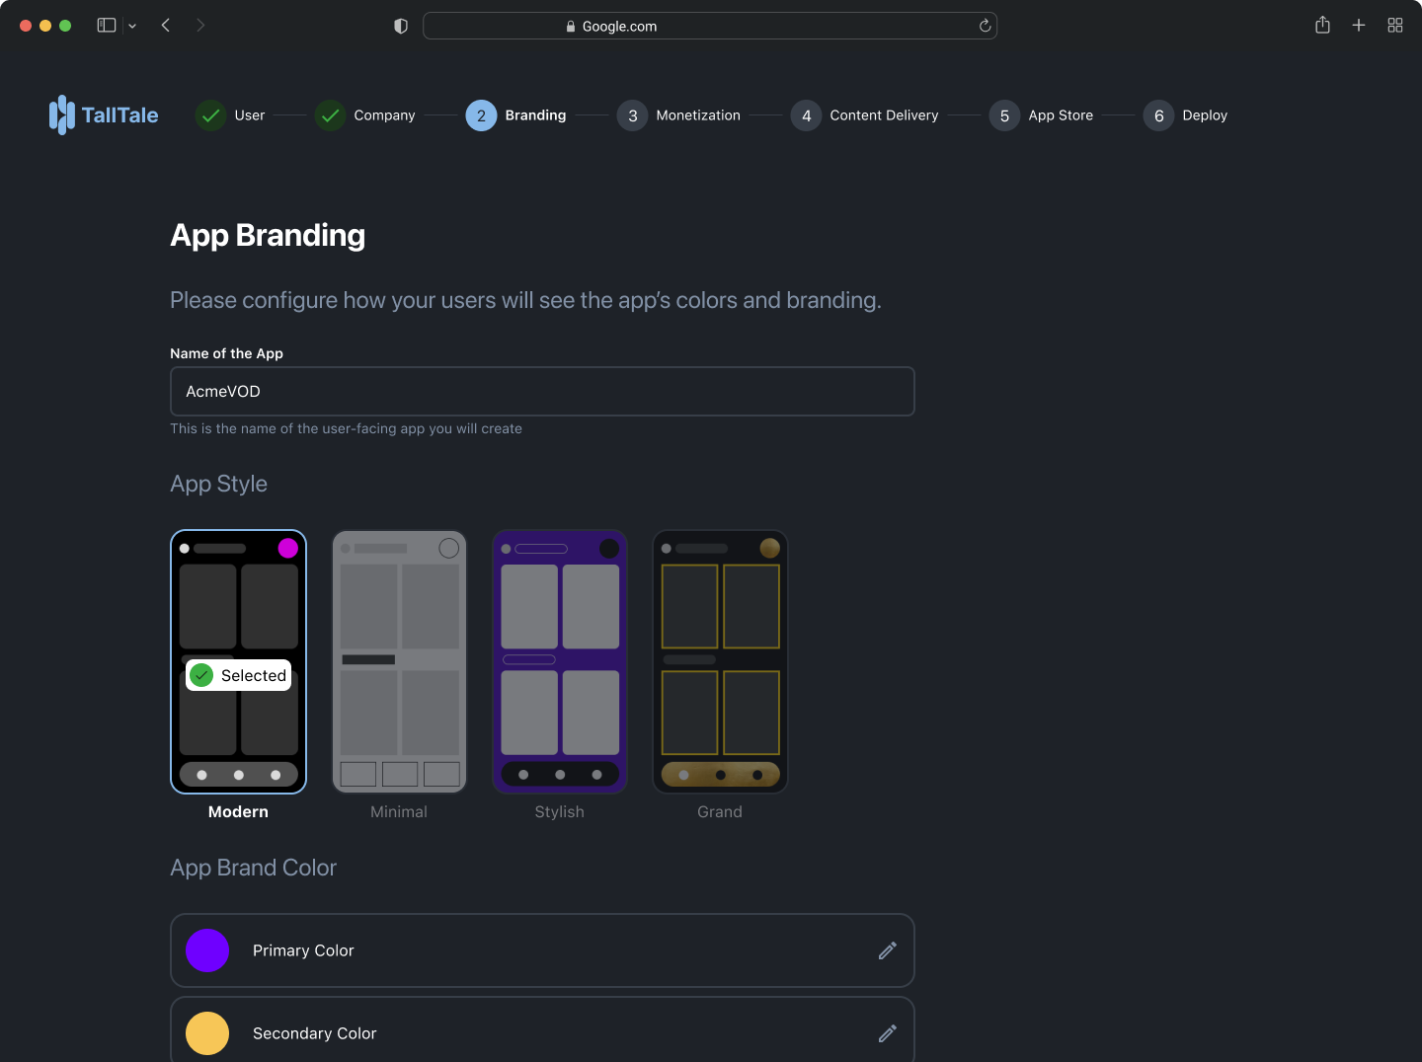The image size is (1422, 1062).
Task: Click the Name of the App field
Action: (x=542, y=392)
